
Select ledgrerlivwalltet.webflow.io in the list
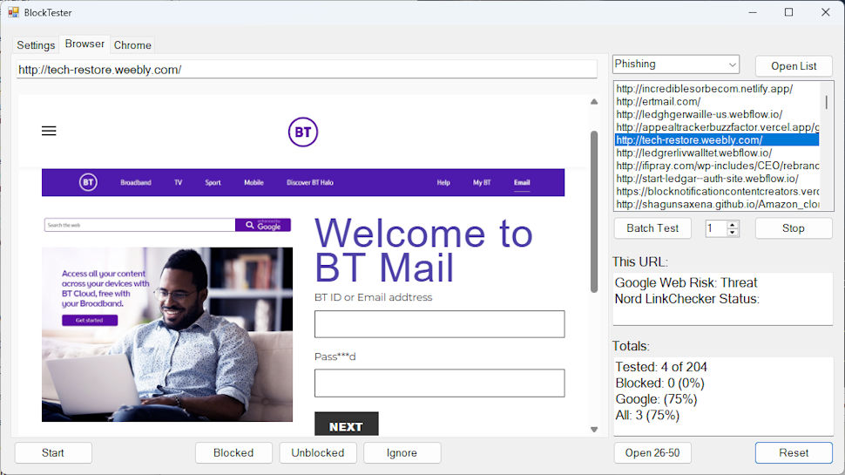click(717, 153)
